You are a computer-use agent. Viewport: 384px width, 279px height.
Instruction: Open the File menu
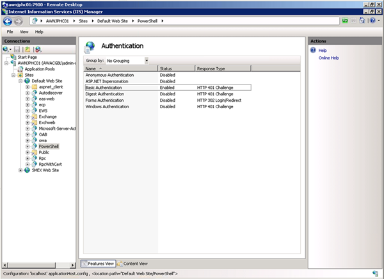tap(10, 32)
